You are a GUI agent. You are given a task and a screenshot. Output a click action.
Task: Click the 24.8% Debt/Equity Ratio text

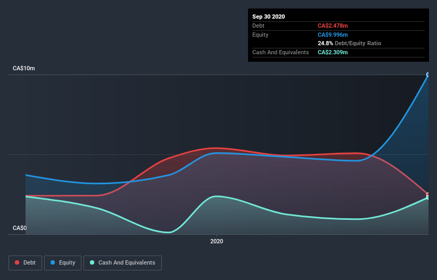pyautogui.click(x=350, y=43)
